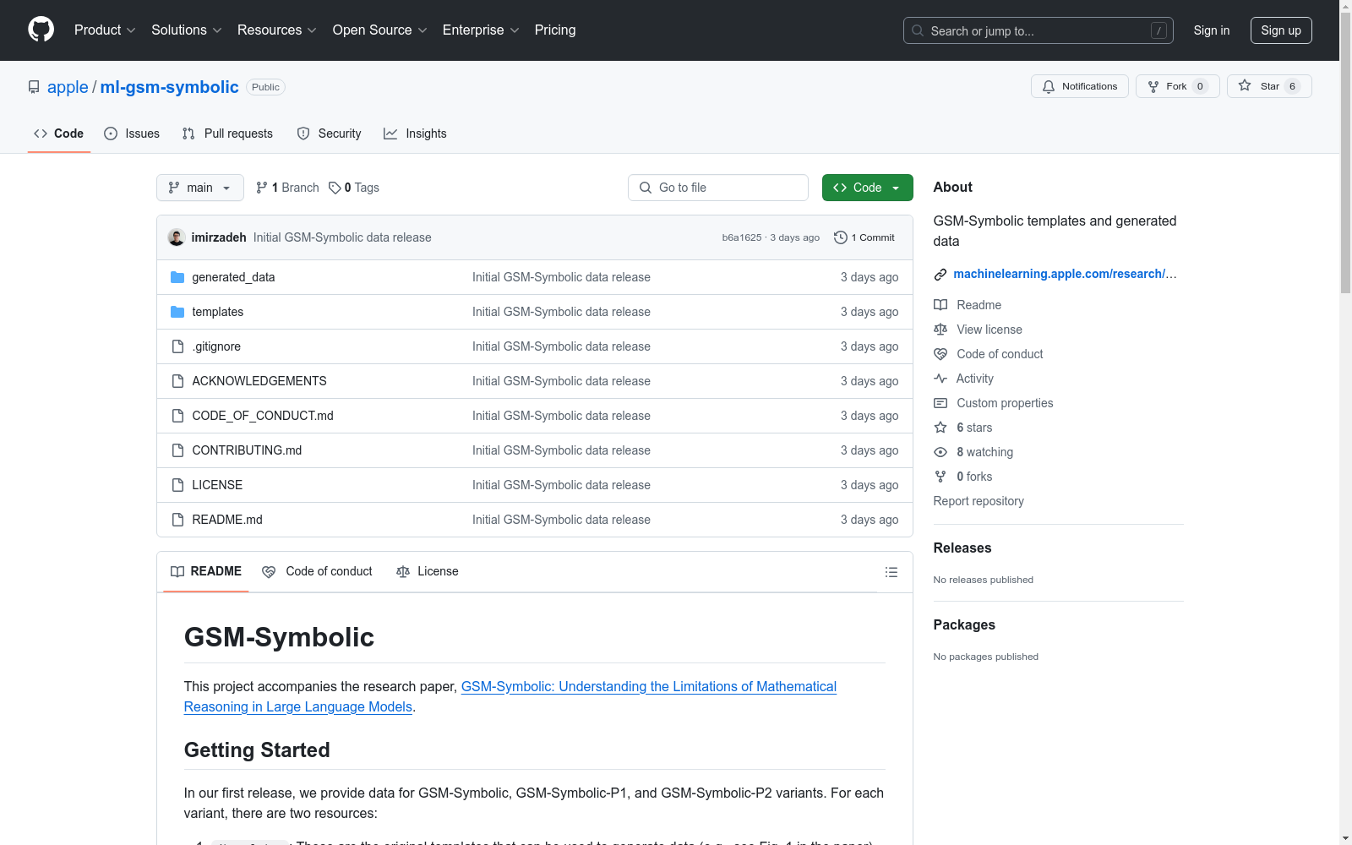Image resolution: width=1352 pixels, height=845 pixels.
Task: Open the Initial GSM-Symbolic data release commit message
Action: tap(342, 237)
